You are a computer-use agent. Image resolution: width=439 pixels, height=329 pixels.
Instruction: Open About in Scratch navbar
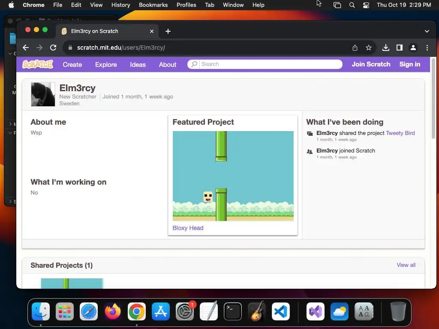pos(168,65)
